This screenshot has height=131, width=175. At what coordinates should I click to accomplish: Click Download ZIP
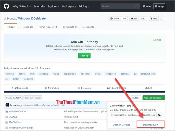(150, 124)
